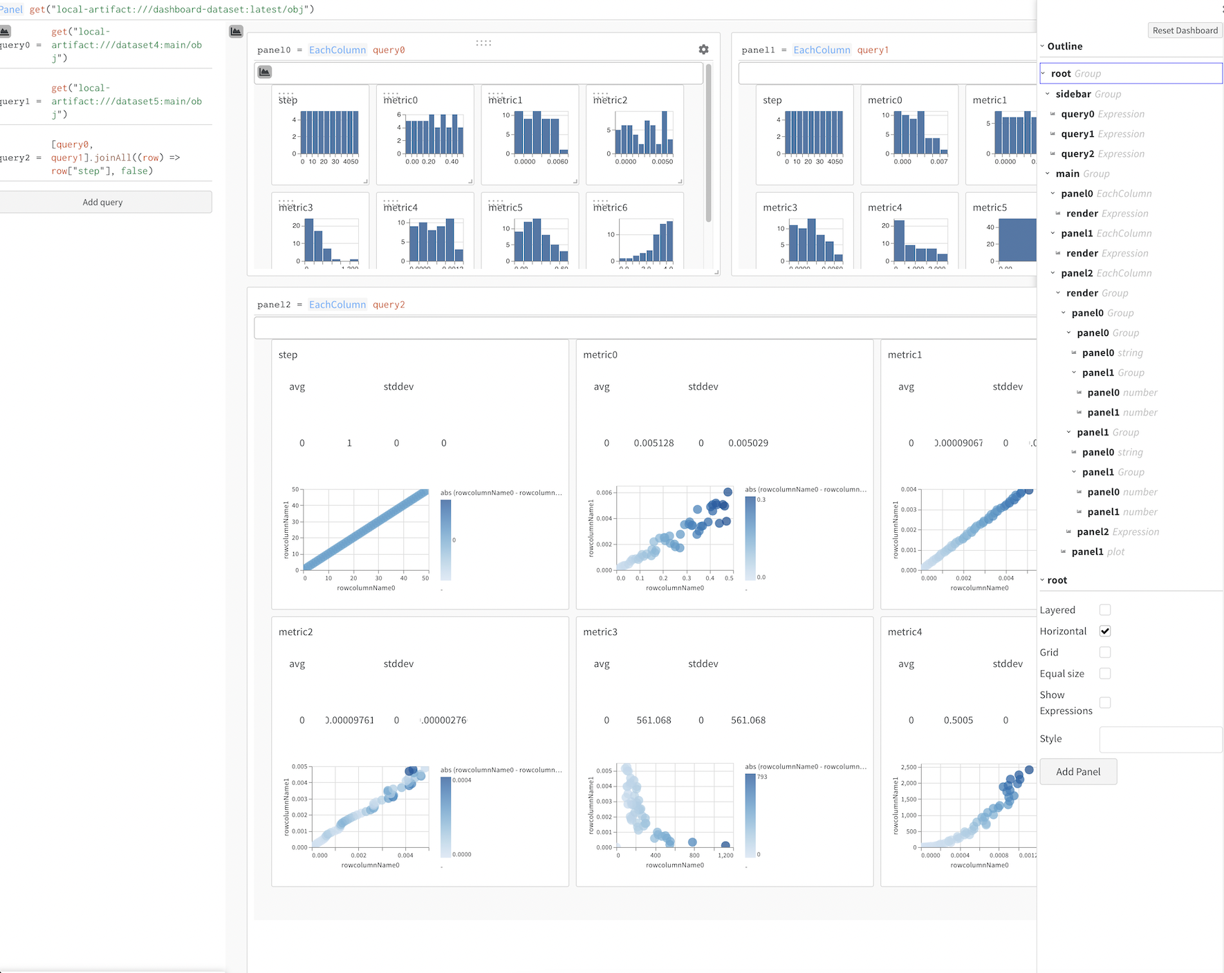
Task: Toggle the Show Expressions checkbox
Action: click(x=1105, y=703)
